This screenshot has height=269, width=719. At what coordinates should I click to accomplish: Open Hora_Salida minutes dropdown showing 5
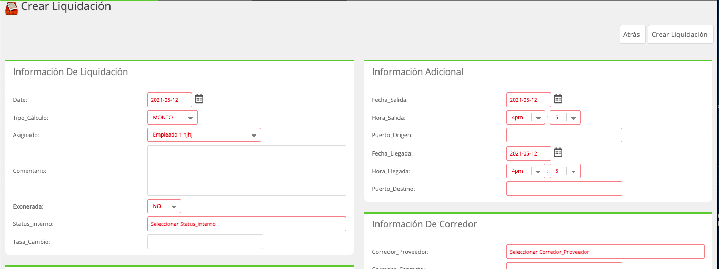pyautogui.click(x=565, y=118)
